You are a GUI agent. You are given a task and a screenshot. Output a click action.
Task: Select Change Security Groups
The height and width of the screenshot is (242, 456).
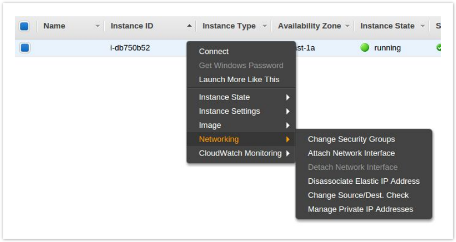click(351, 139)
